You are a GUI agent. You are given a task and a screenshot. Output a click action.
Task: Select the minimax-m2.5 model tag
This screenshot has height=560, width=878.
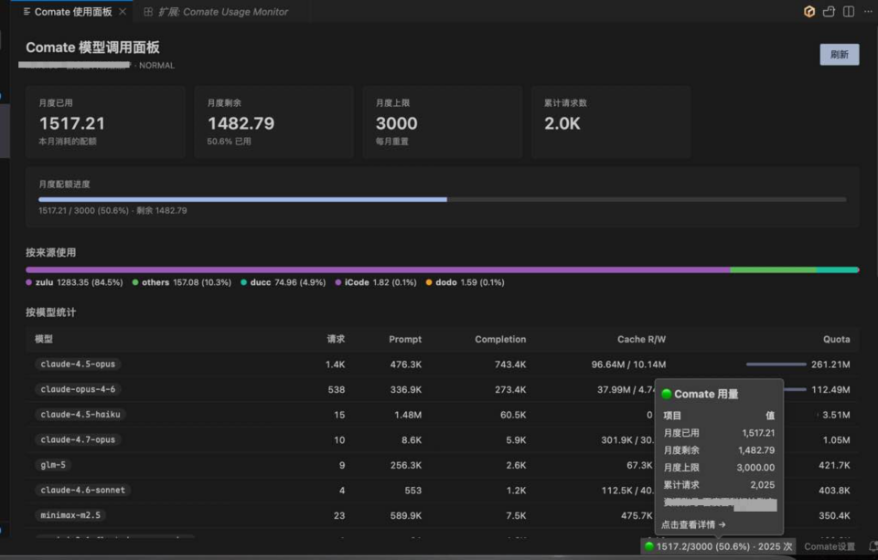(x=70, y=515)
